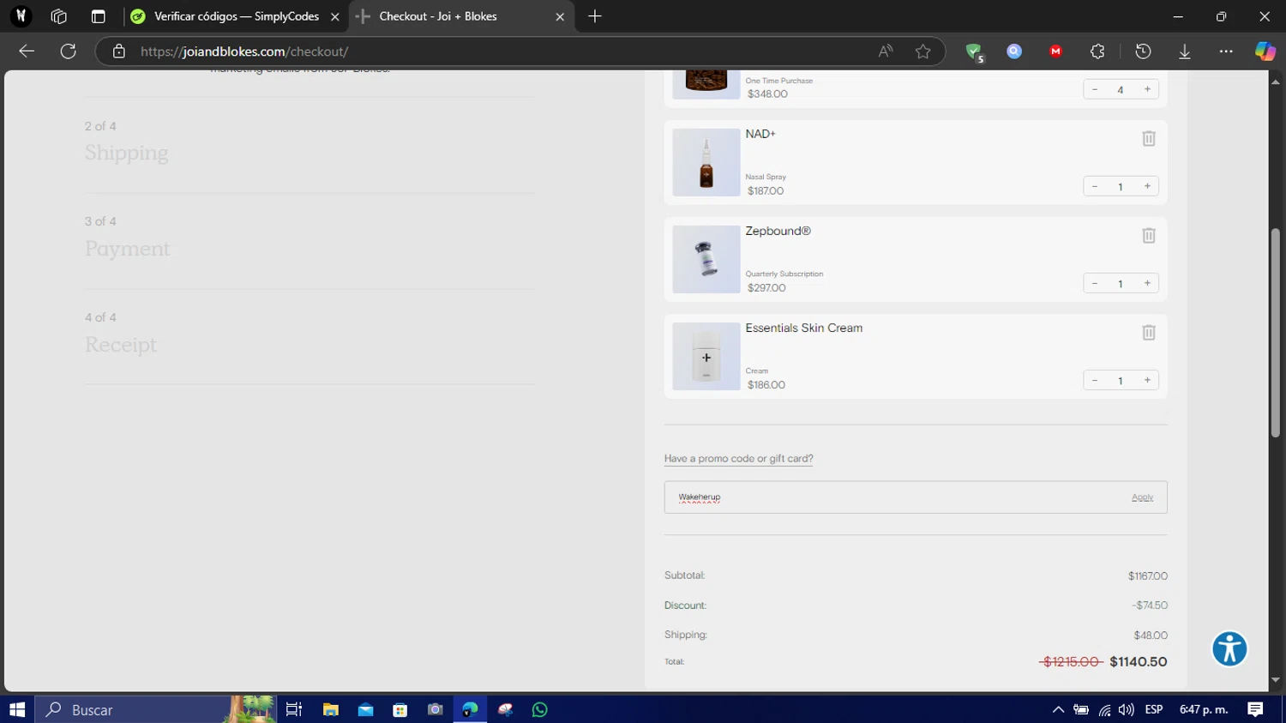Open Copilot sidebar
The width and height of the screenshot is (1286, 723).
point(1265,51)
